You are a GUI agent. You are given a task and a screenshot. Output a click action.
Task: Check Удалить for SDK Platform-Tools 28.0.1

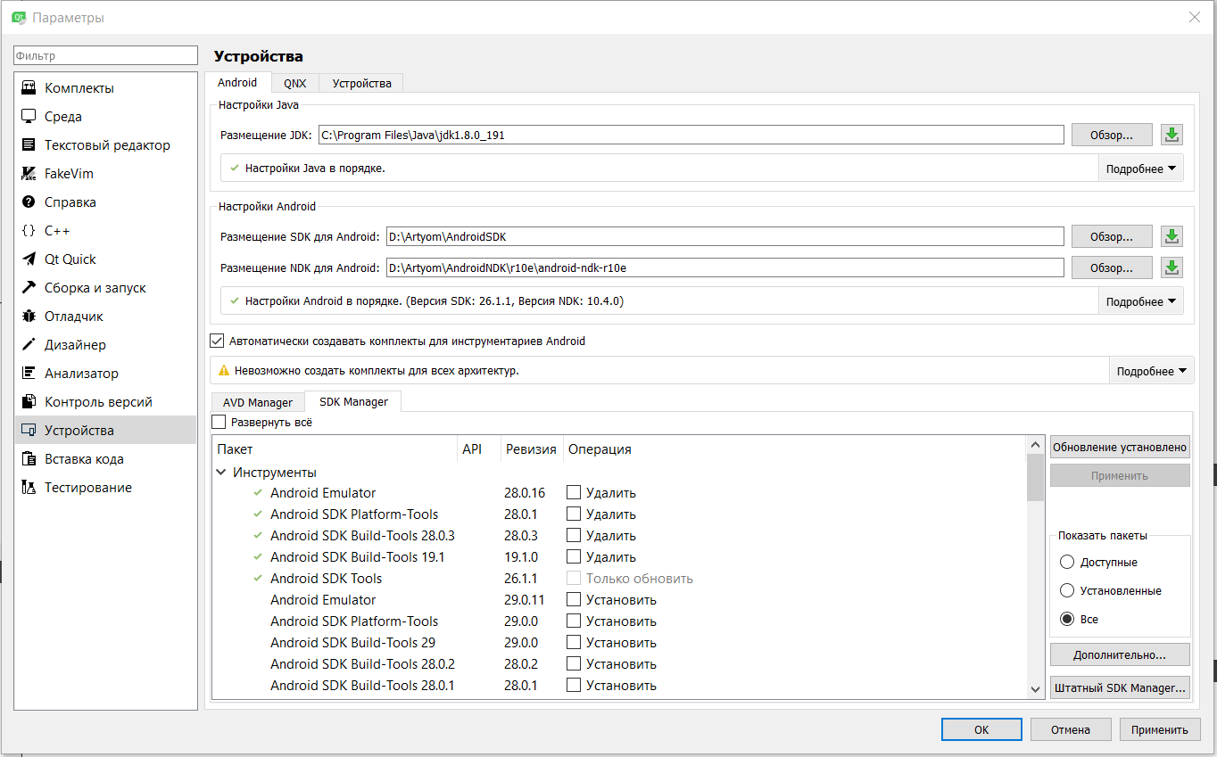574,514
